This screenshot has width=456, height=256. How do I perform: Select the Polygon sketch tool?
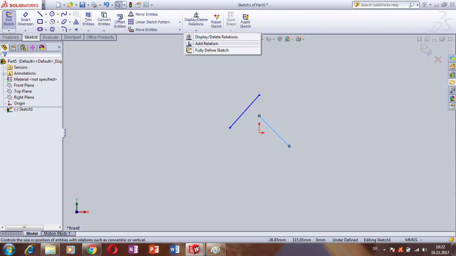tap(52, 29)
